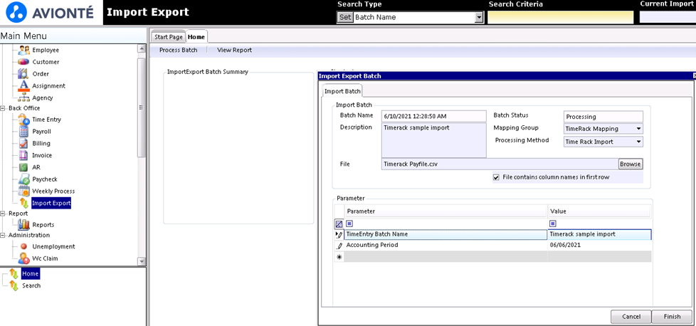Click the Wc Claim icon

[x=24, y=258]
